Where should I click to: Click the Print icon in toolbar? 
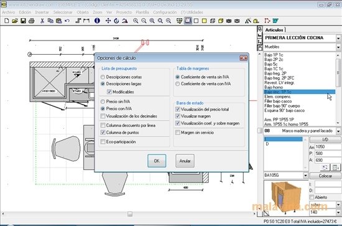[x=32, y=21]
